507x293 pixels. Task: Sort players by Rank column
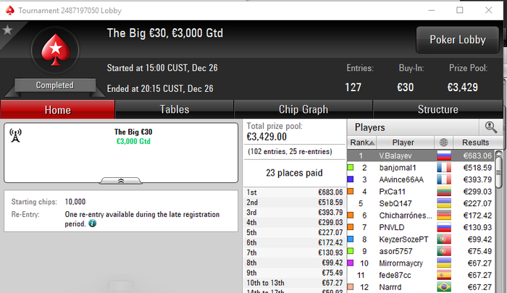362,143
